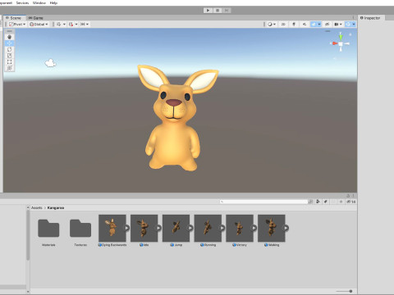Toggle scene lighting bulb icon
The image size is (394, 295).
(294, 25)
